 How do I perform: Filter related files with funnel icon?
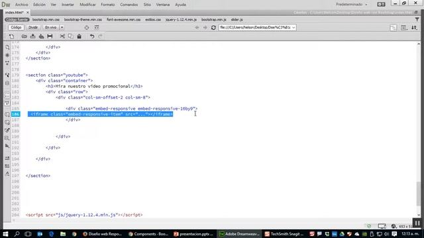[x=417, y=19]
